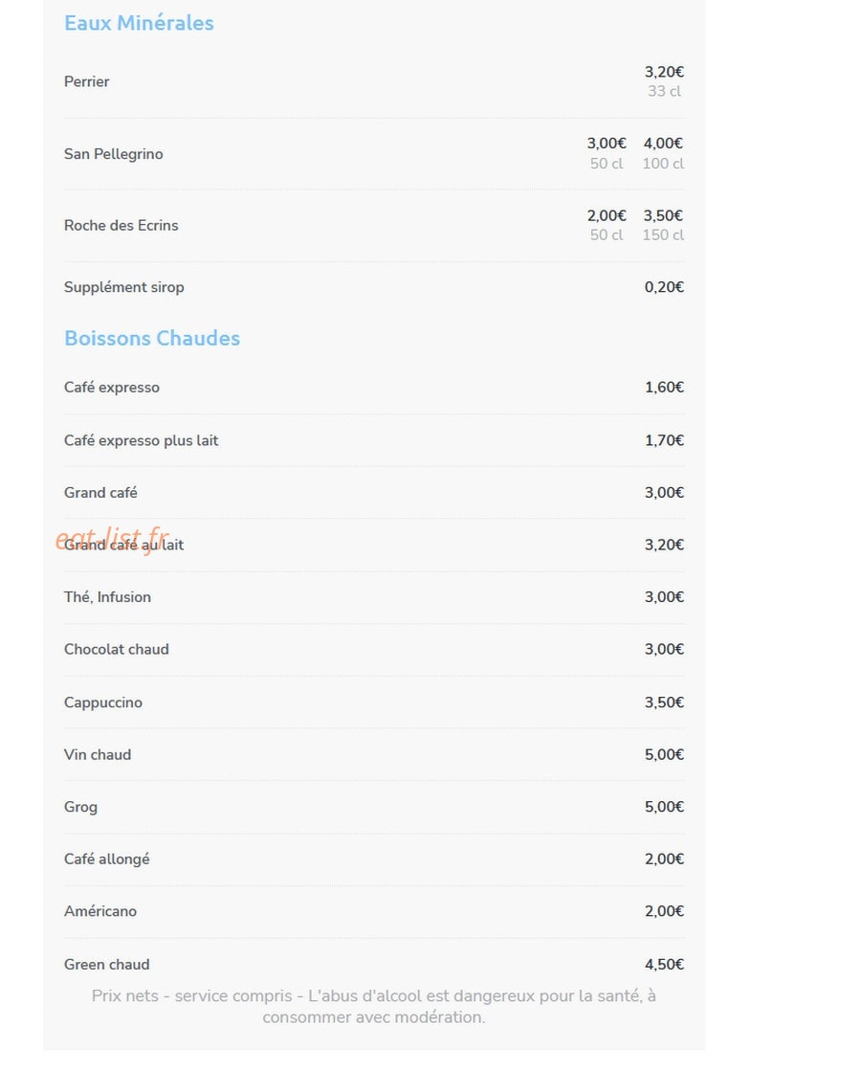This screenshot has height=1071, width=860.
Task: Select Chocolat chaud entry
Action: coord(374,650)
